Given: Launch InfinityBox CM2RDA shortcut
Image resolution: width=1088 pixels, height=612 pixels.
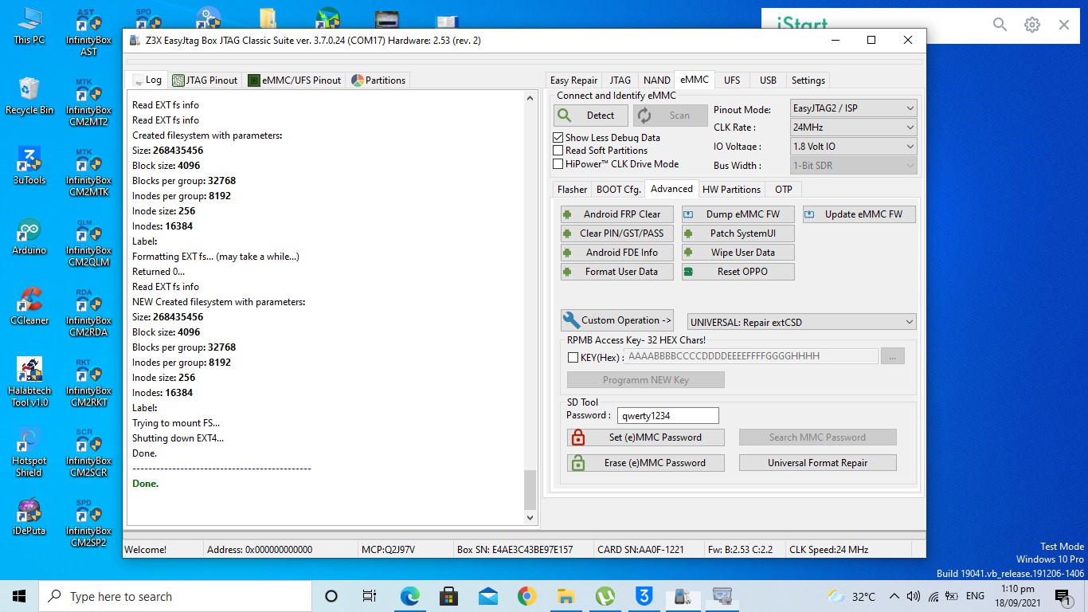Looking at the screenshot, I should [88, 312].
